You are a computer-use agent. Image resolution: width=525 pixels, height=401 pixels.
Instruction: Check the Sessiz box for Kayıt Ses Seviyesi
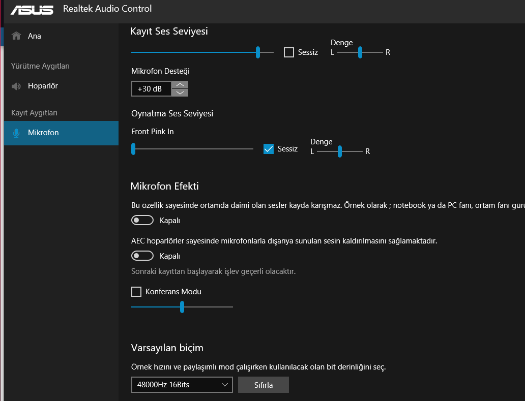pos(289,52)
